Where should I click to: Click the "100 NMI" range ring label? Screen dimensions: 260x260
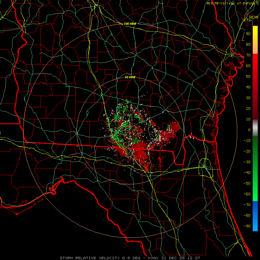[130, 24]
